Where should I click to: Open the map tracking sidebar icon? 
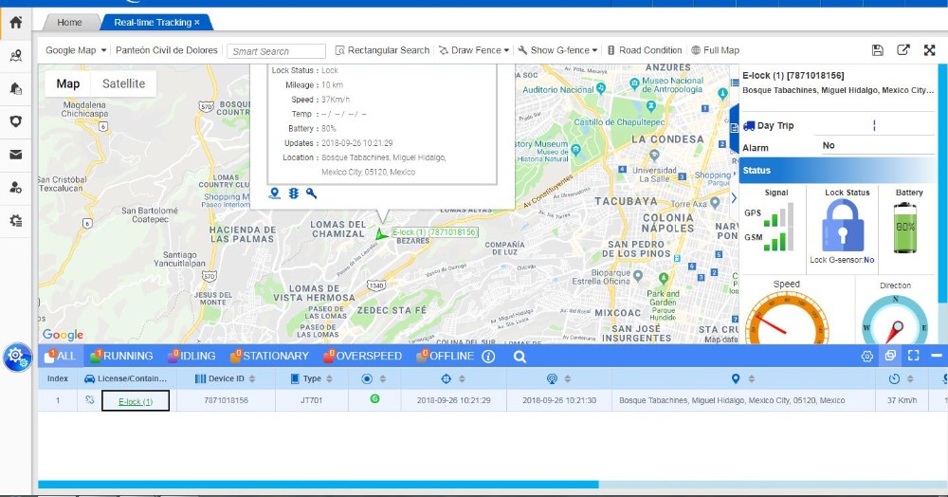point(16,56)
